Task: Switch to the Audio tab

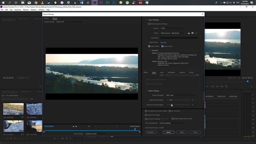Action: (162, 72)
